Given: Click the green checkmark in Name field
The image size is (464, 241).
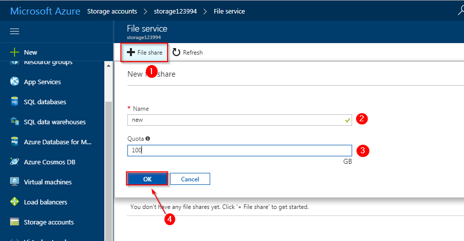Looking at the screenshot, I should 348,120.
